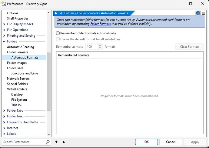Expand Labels section
The height and width of the screenshot is (148, 209).
(x=4, y=134)
